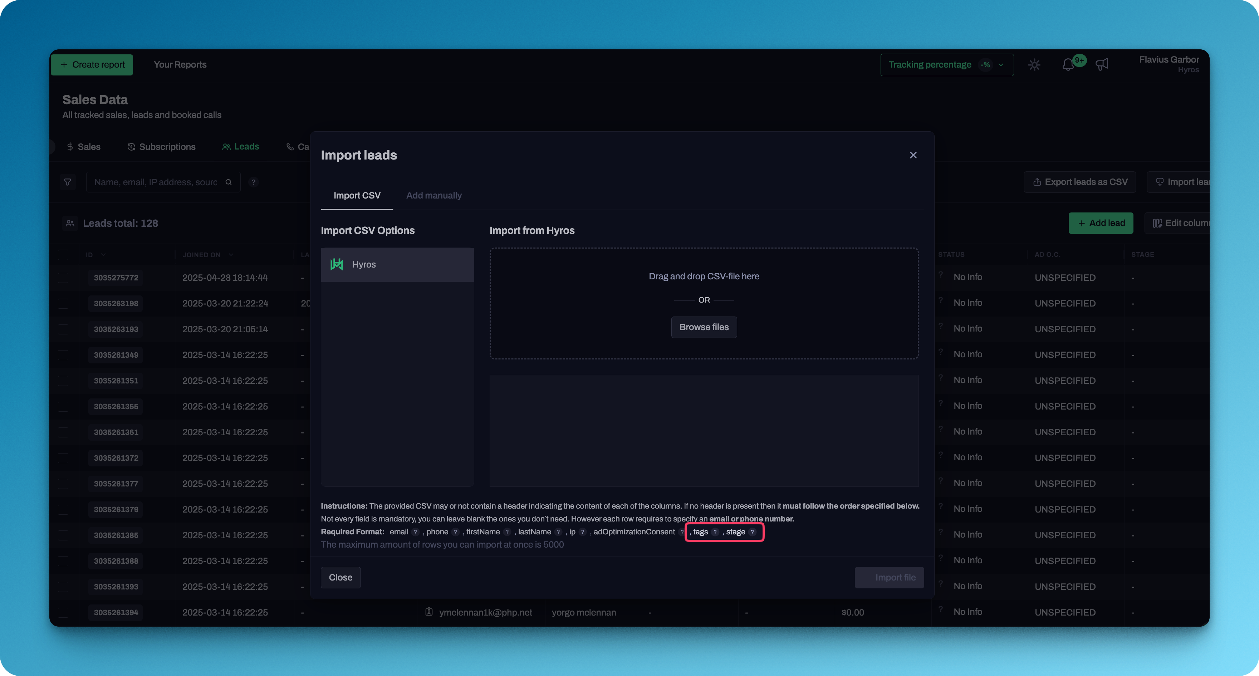Check the box for lead 3035261372
1259x676 pixels.
[x=63, y=458]
